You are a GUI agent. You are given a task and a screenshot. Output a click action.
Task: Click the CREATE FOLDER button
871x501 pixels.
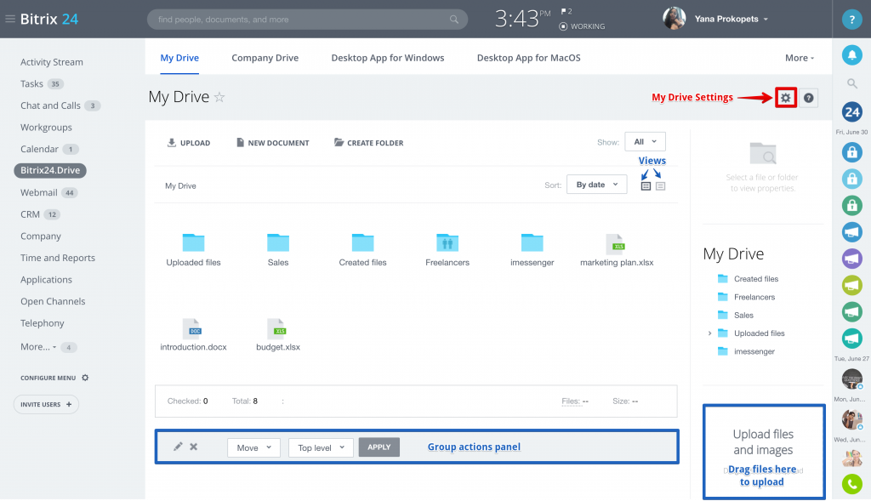tap(369, 143)
